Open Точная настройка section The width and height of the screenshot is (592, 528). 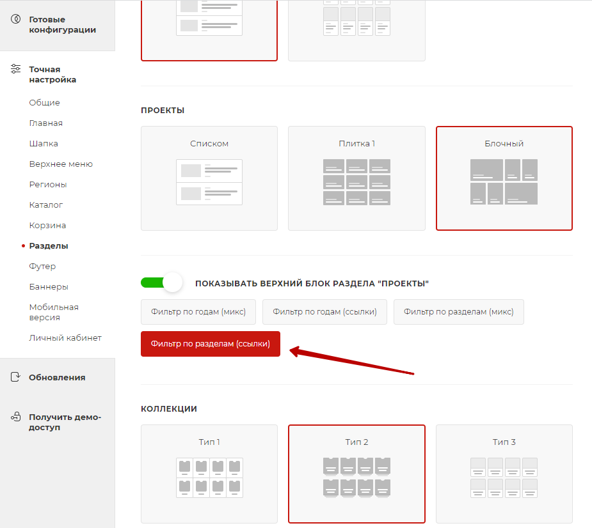52,74
